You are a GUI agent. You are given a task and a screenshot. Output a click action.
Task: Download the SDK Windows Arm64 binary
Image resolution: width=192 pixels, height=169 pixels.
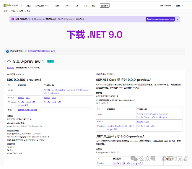point(47,102)
